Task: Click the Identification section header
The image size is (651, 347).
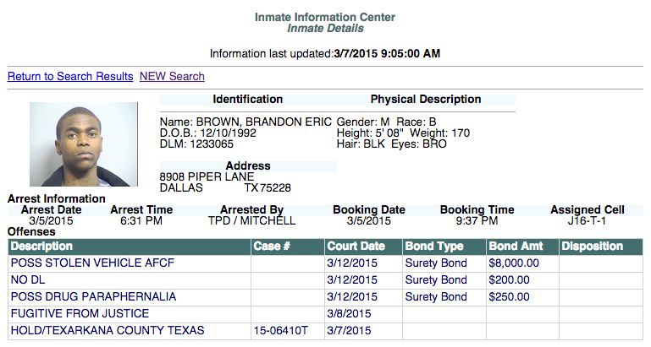Action: click(247, 100)
